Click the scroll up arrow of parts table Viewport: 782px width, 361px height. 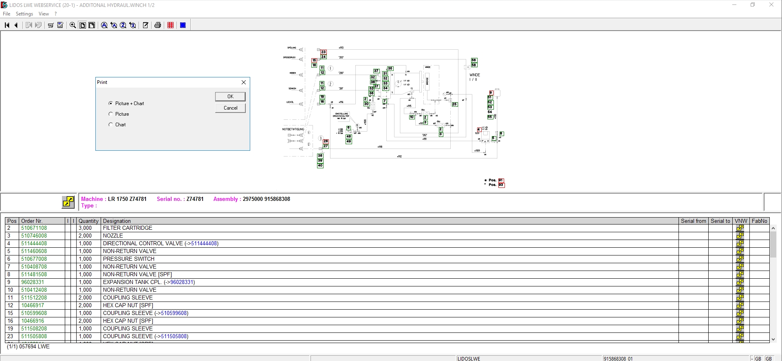click(773, 229)
